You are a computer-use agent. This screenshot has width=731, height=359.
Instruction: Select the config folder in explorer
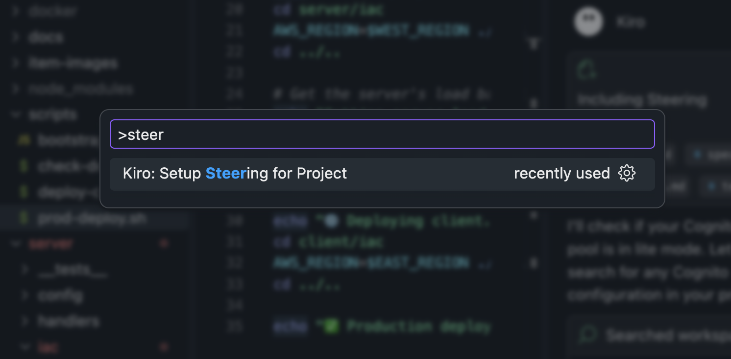pyautogui.click(x=60, y=295)
